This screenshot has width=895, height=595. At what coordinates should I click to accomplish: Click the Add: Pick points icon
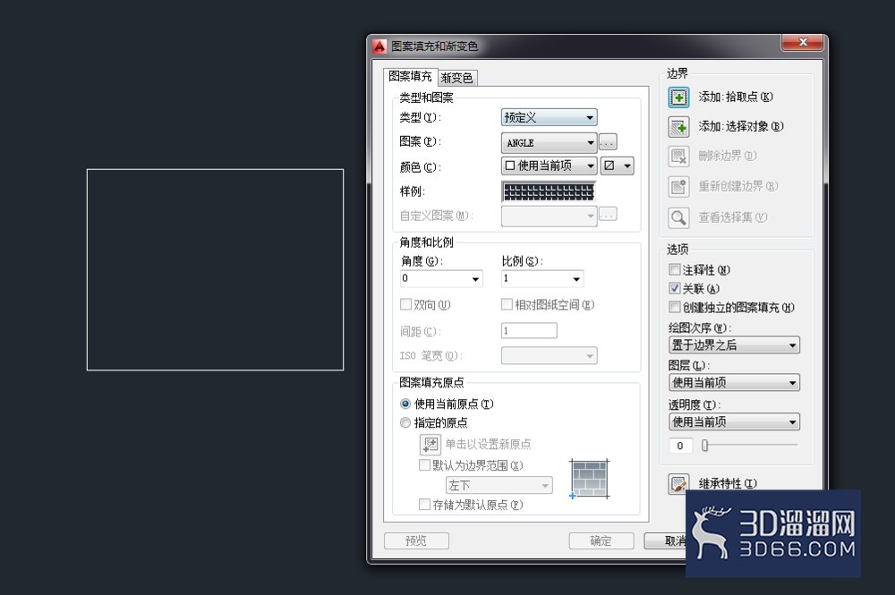pos(678,98)
